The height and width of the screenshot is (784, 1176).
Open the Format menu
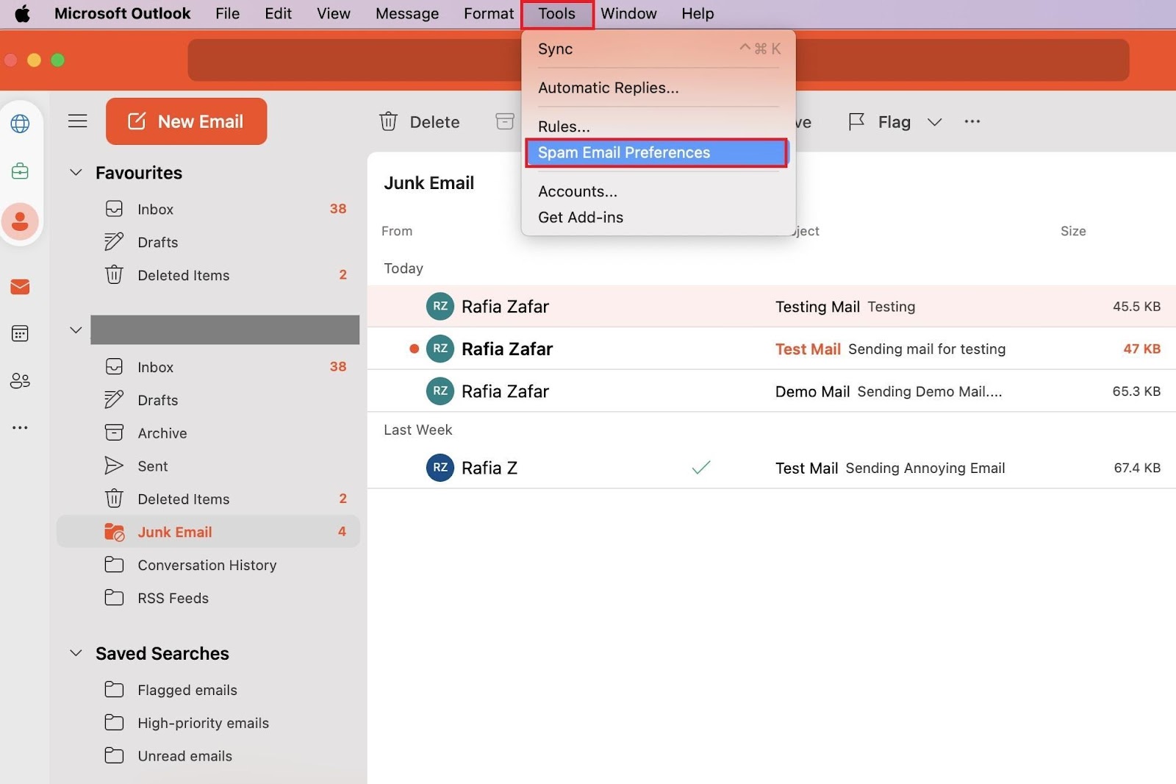pos(489,14)
